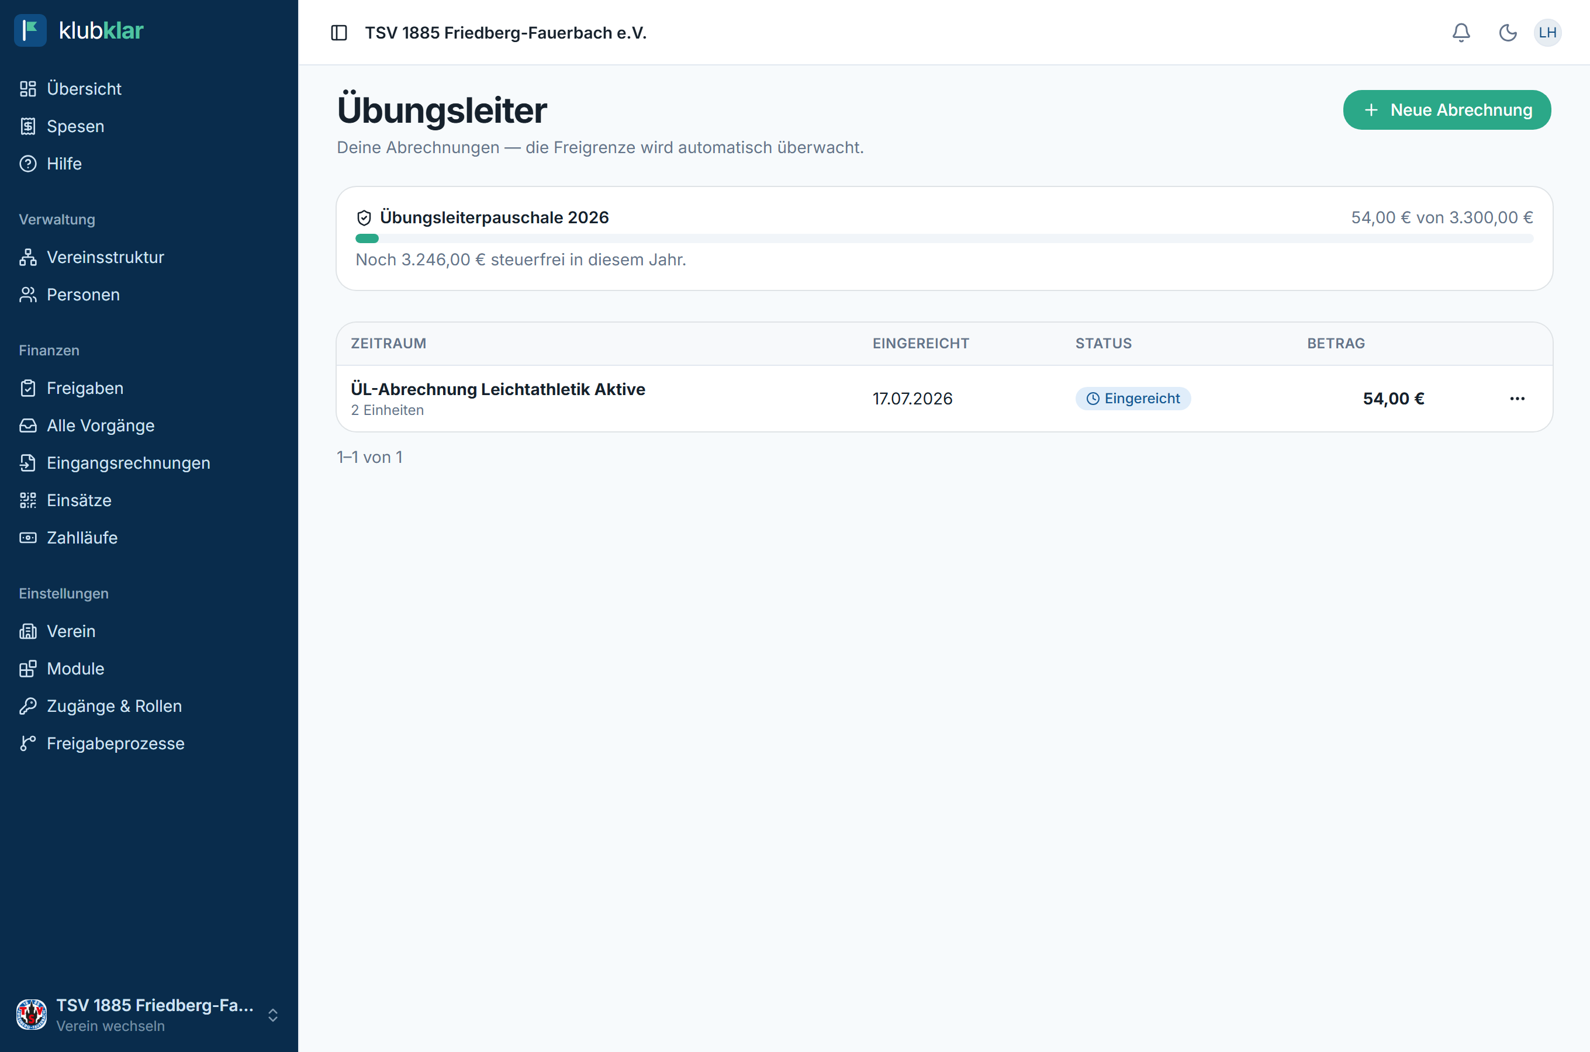Expand the Verein wechseln switcher chevron
This screenshot has height=1052, width=1590.
(273, 1015)
